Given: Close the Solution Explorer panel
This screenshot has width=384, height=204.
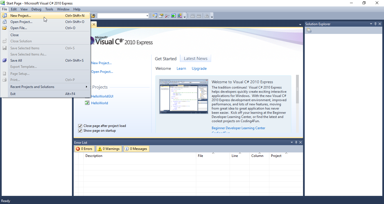Looking at the screenshot, I should click(380, 24).
